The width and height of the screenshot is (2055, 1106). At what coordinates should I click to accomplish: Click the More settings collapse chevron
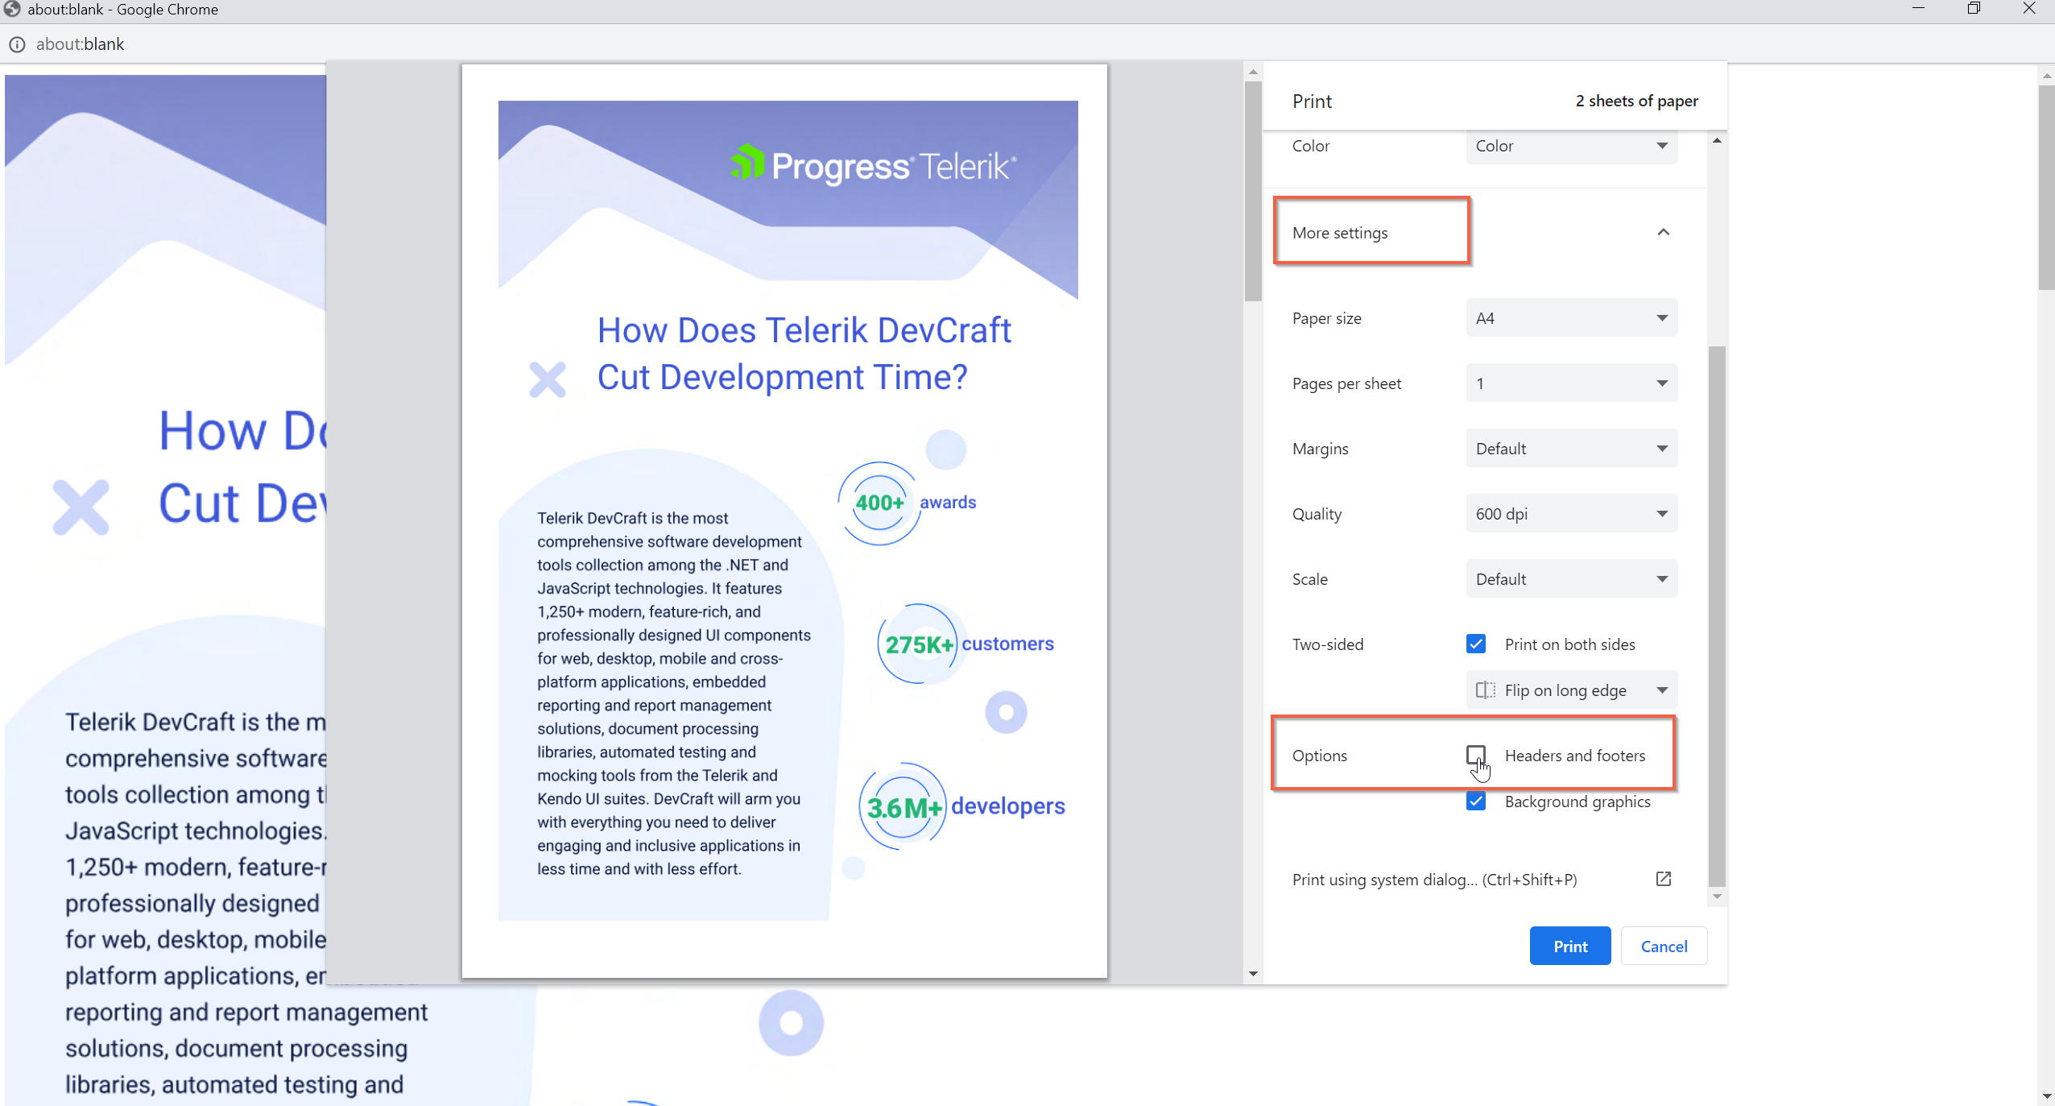pos(1663,232)
